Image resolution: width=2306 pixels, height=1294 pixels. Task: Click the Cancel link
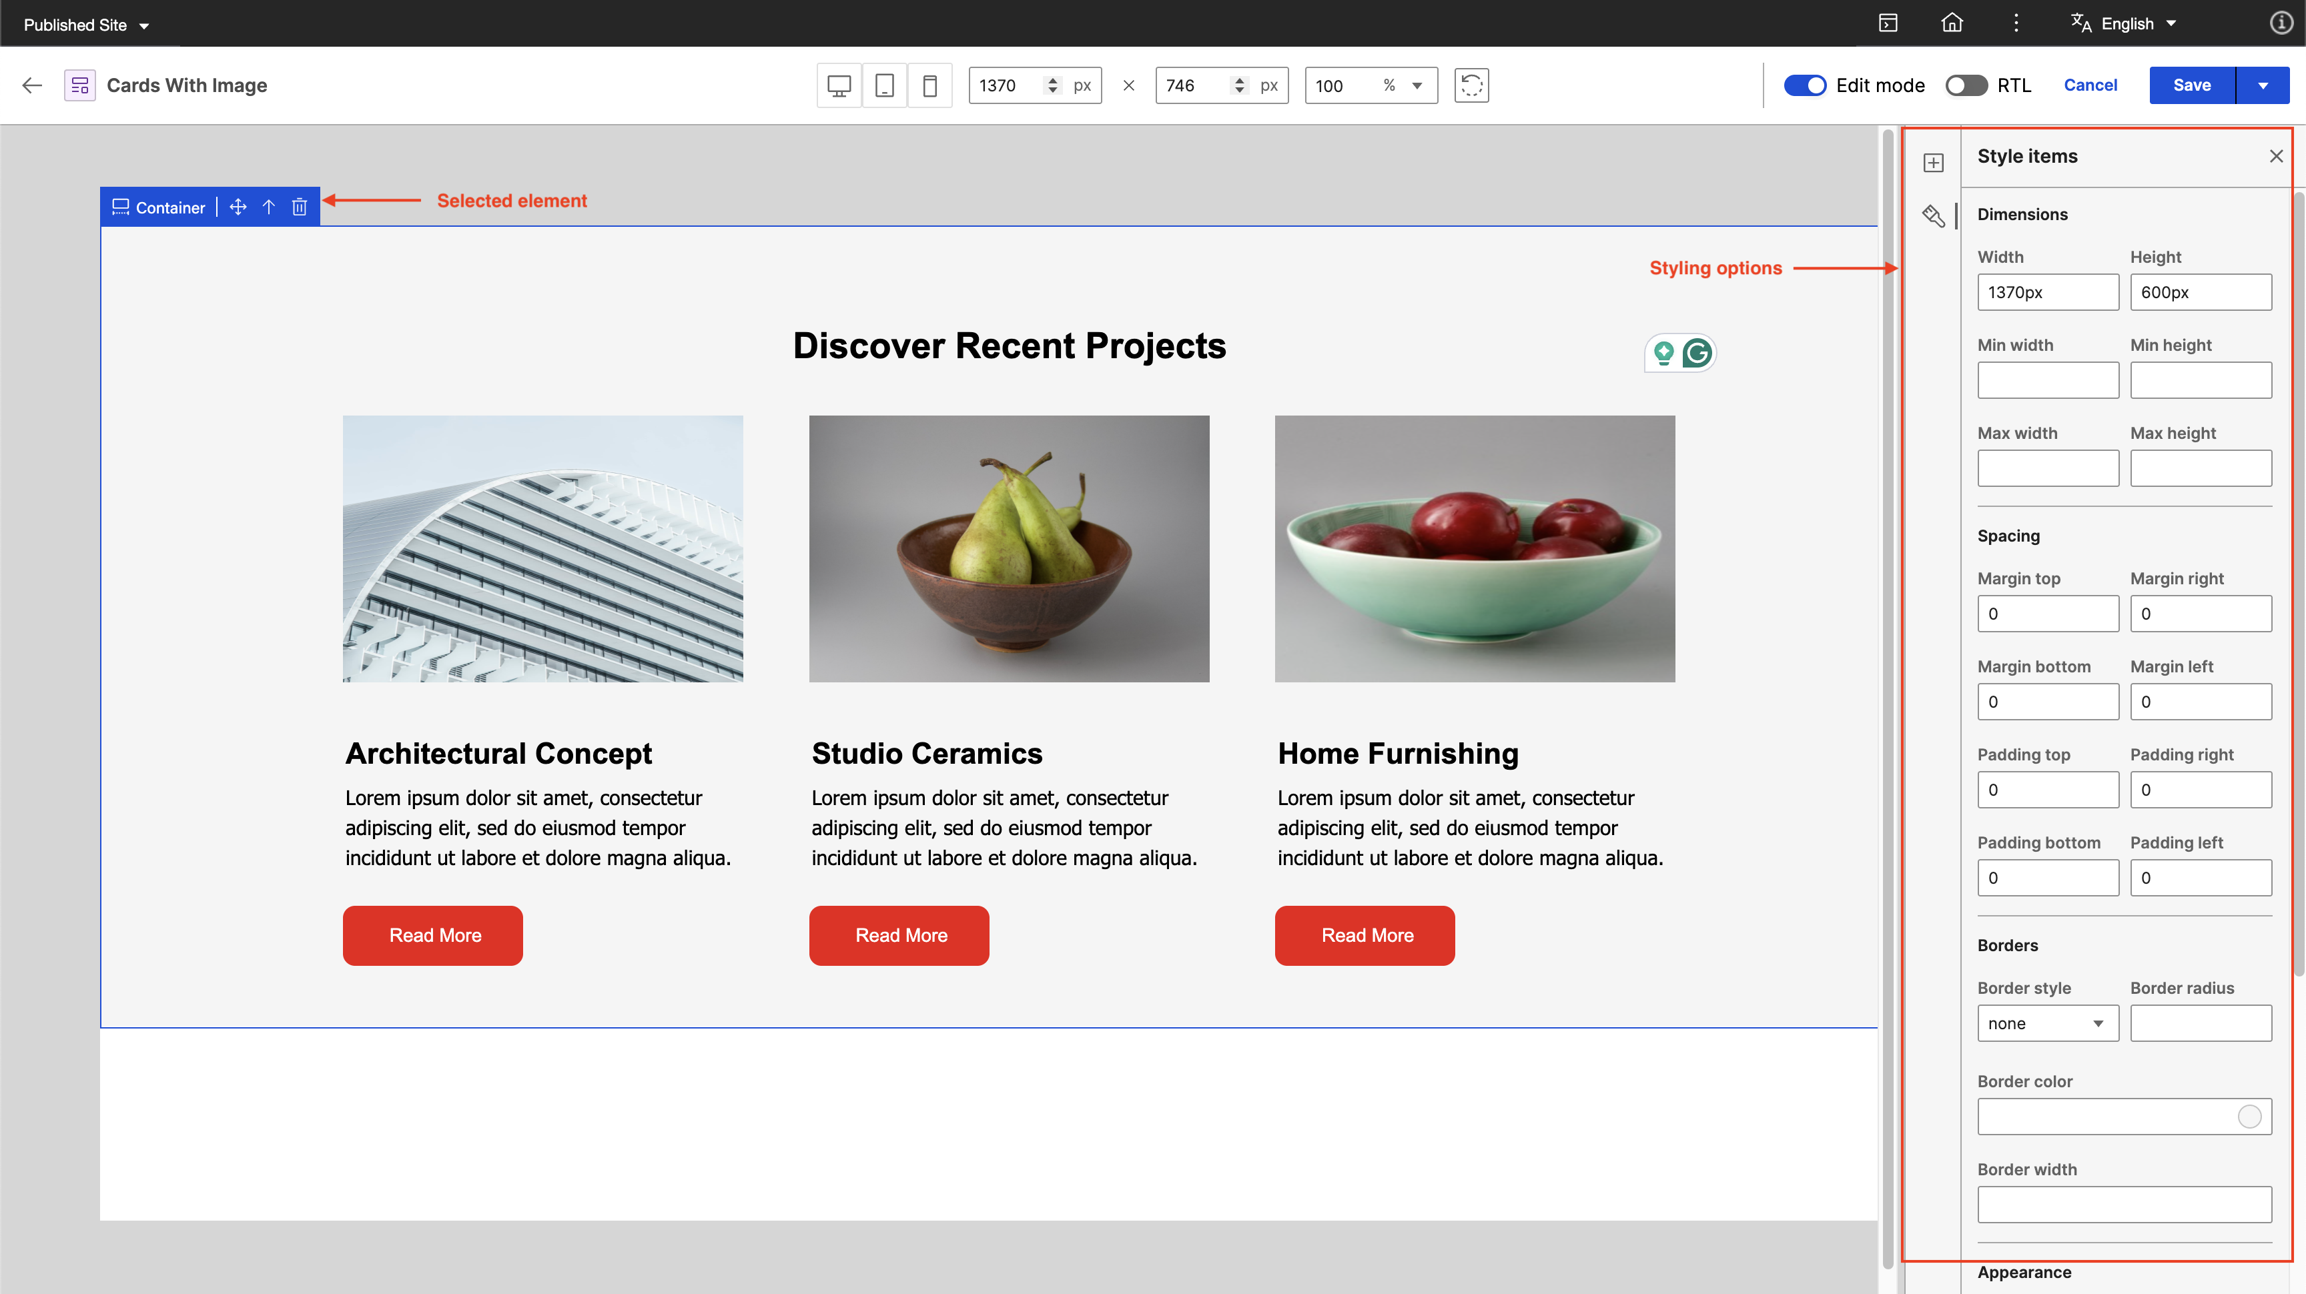2089,85
